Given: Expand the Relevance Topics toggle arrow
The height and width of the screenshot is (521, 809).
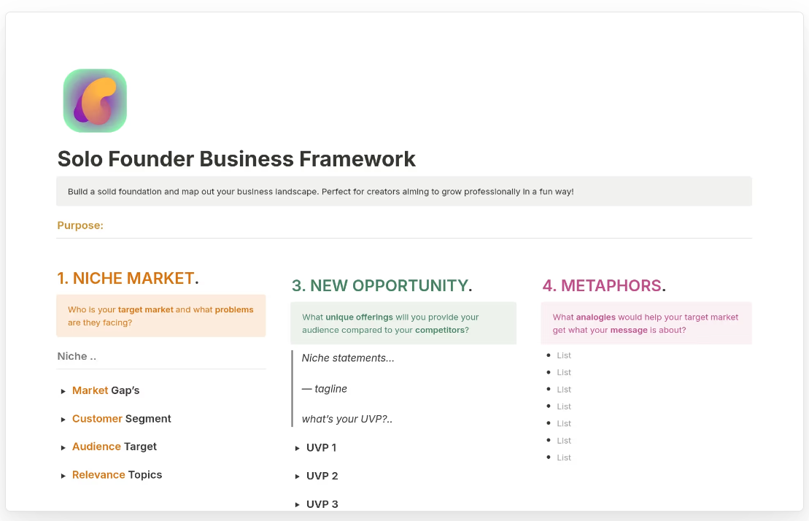Looking at the screenshot, I should (x=63, y=476).
